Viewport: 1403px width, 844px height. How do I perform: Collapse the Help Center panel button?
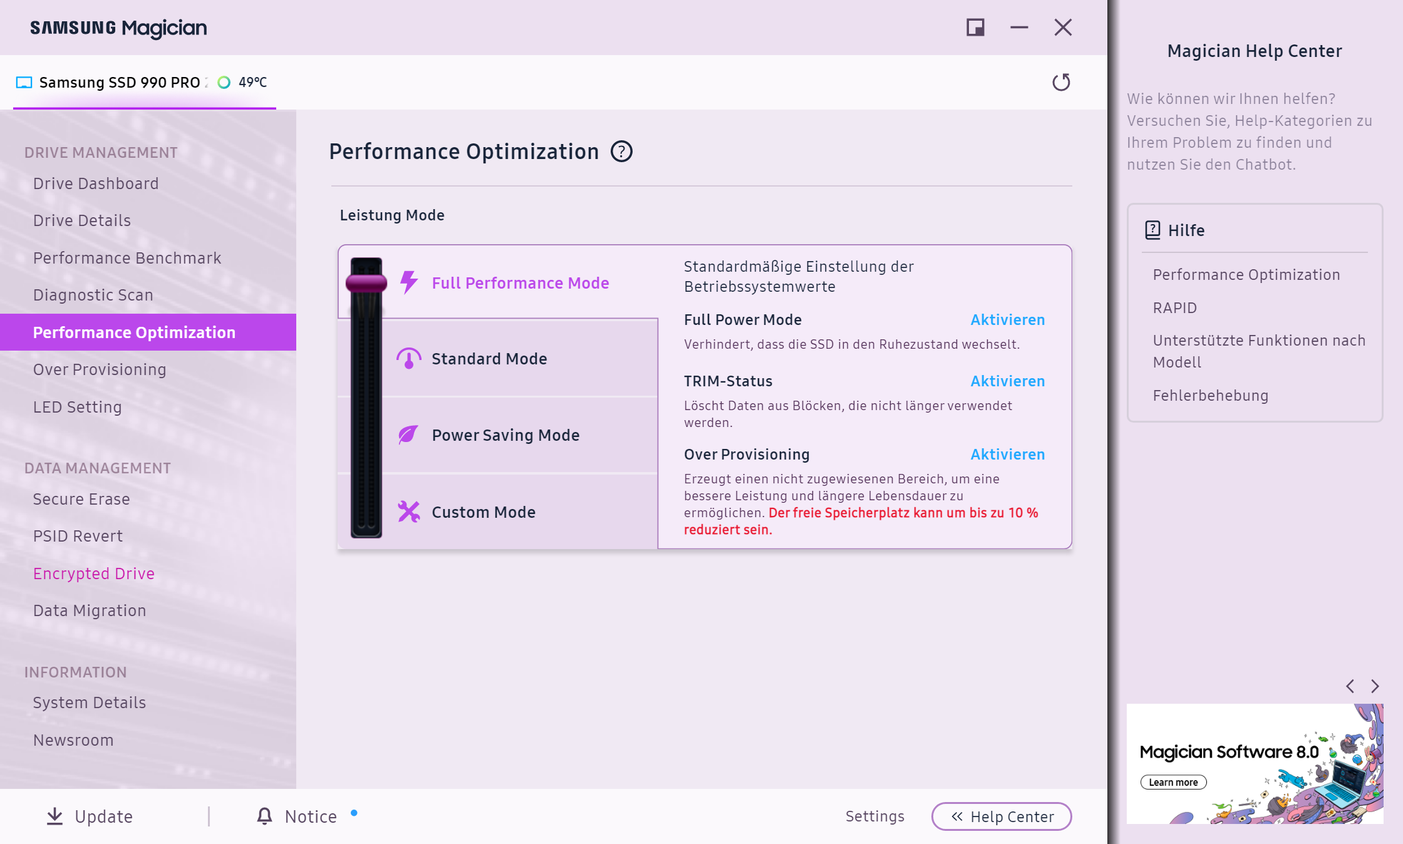point(1001,816)
